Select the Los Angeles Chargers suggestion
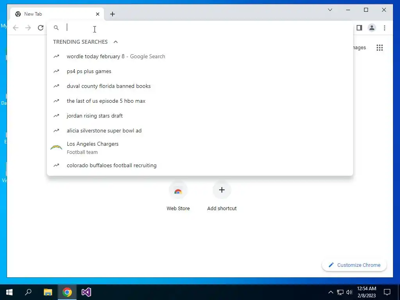 pos(200,148)
